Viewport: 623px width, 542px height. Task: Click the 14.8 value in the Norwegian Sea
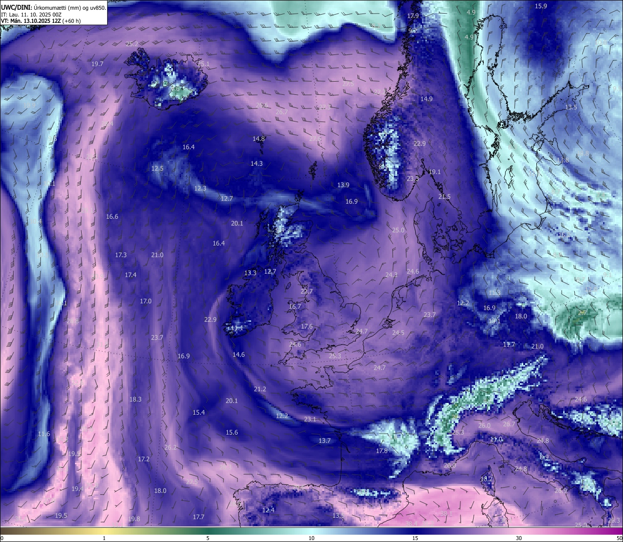tap(258, 139)
